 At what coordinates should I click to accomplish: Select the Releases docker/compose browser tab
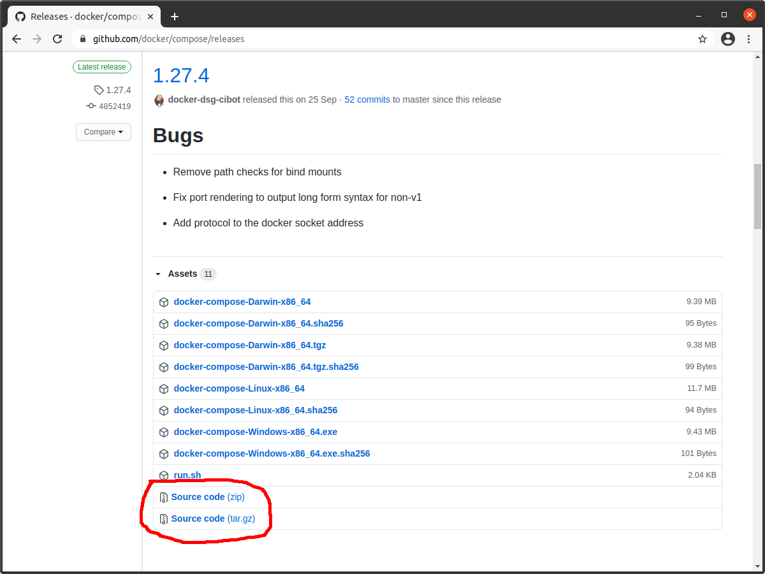[84, 16]
